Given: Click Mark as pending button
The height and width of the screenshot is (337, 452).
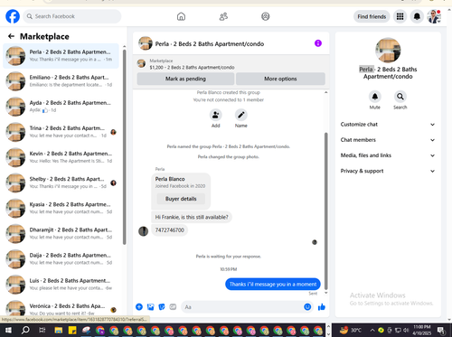Looking at the screenshot, I should pyautogui.click(x=185, y=79).
